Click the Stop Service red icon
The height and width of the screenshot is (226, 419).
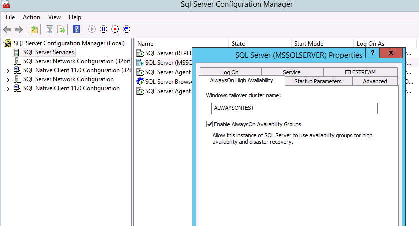115,29
